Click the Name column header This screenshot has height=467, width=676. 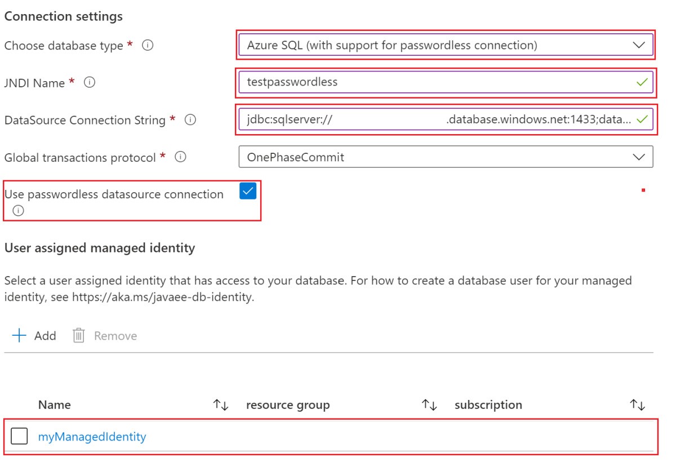54,404
